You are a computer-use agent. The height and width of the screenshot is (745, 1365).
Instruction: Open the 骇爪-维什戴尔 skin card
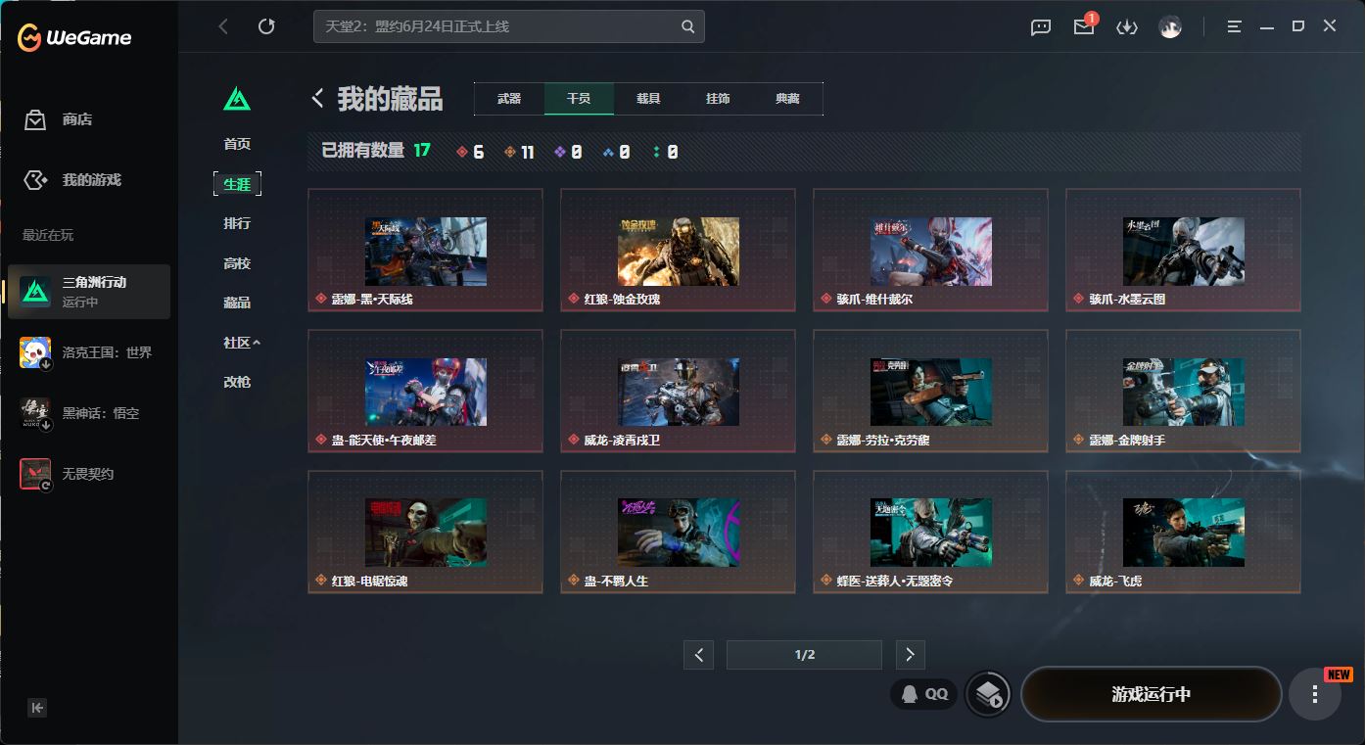tap(930, 250)
